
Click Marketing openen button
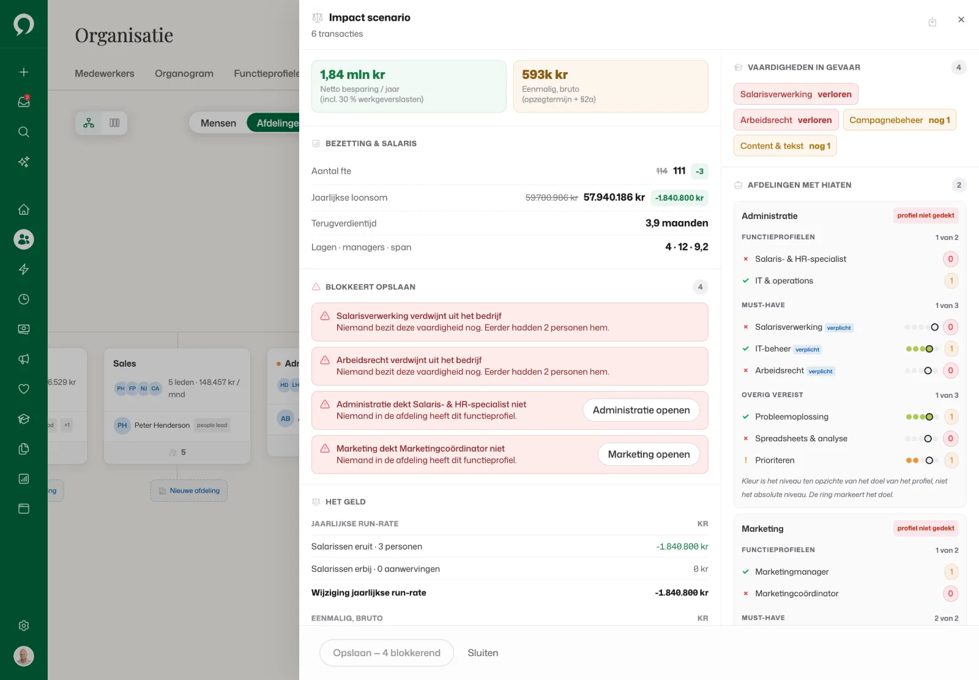[649, 454]
